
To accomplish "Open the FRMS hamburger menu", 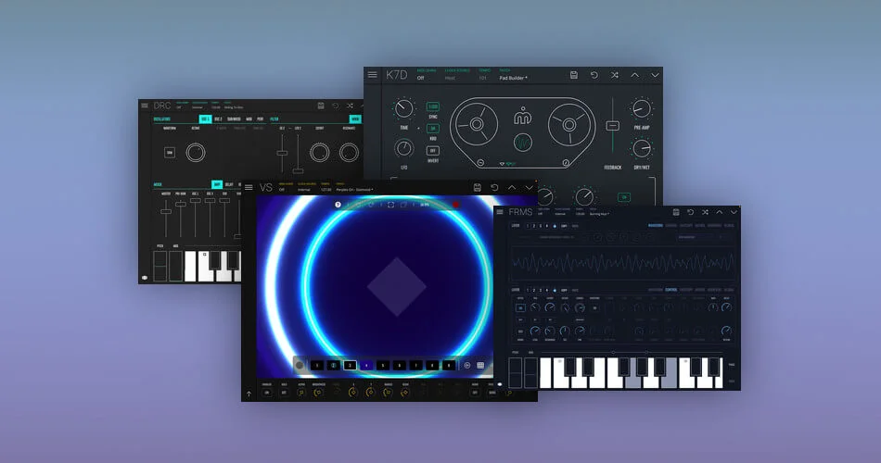I will (500, 212).
